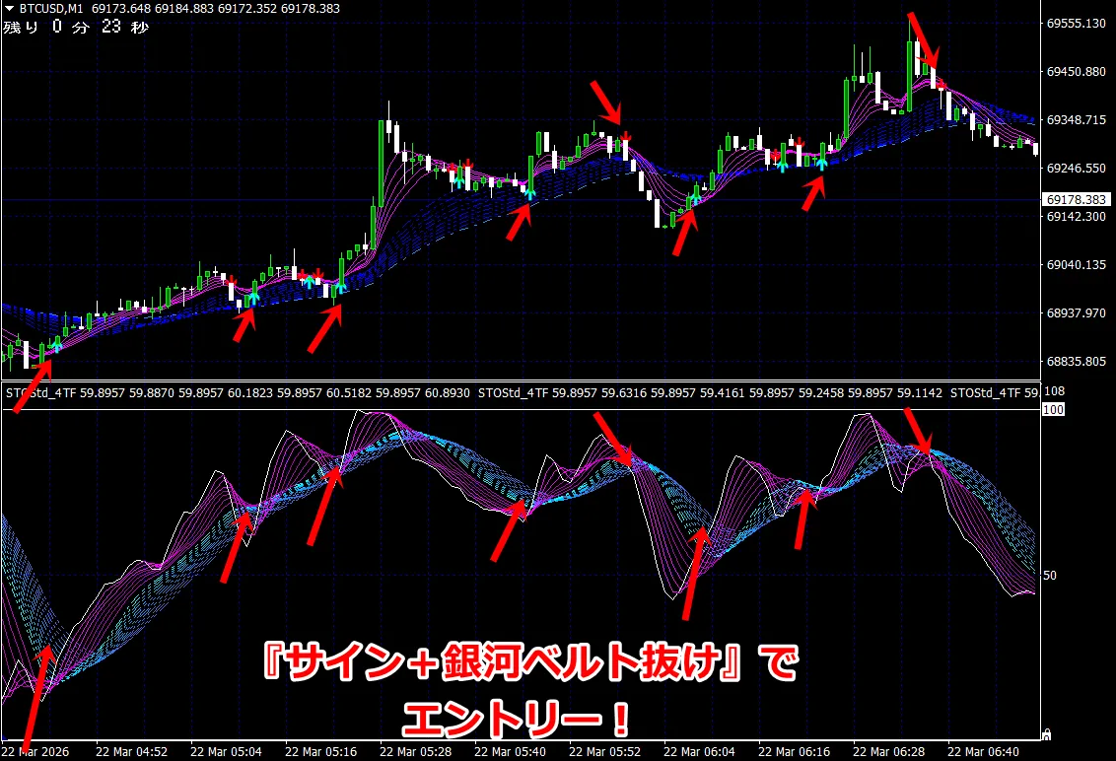Click the topmost red arrow near price peak
The width and height of the screenshot is (1116, 761).
[x=924, y=39]
